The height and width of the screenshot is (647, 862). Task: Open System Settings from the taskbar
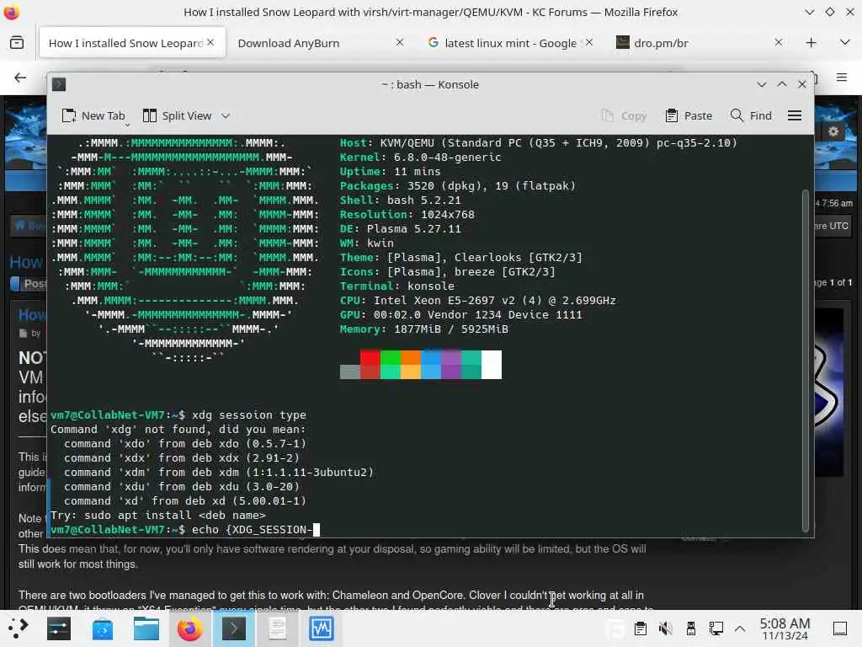click(x=59, y=628)
